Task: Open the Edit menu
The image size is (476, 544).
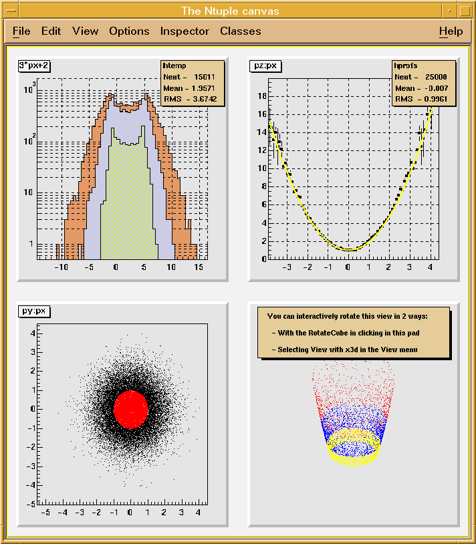Action: point(51,31)
